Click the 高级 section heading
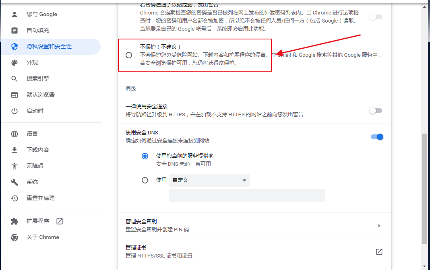The height and width of the screenshot is (270, 430). point(131,89)
